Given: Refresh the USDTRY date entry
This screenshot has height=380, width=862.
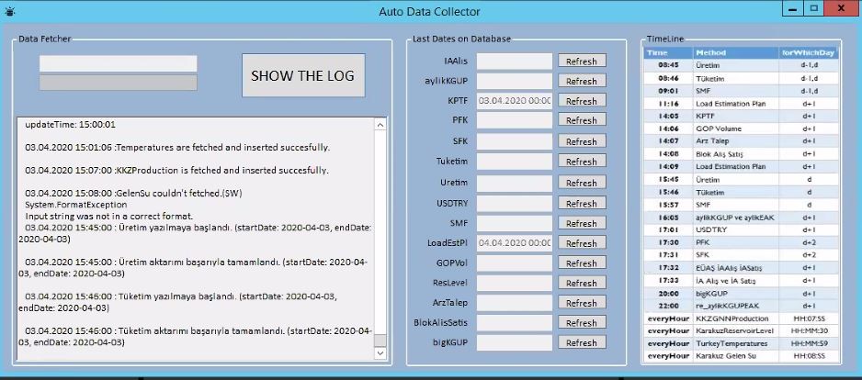Looking at the screenshot, I should point(581,203).
